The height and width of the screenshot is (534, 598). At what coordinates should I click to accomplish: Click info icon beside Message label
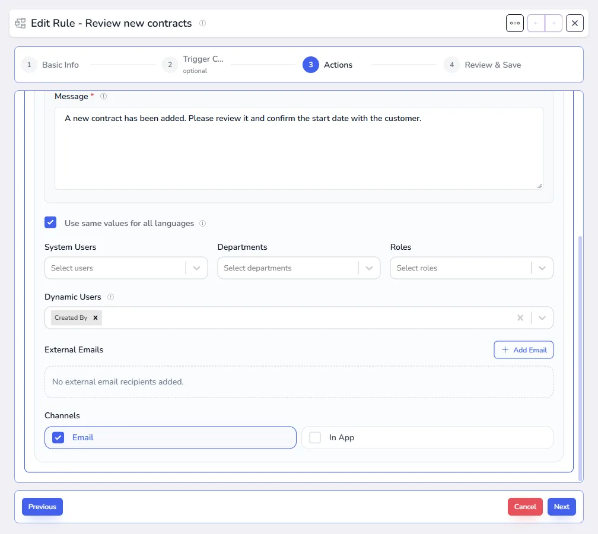(103, 96)
